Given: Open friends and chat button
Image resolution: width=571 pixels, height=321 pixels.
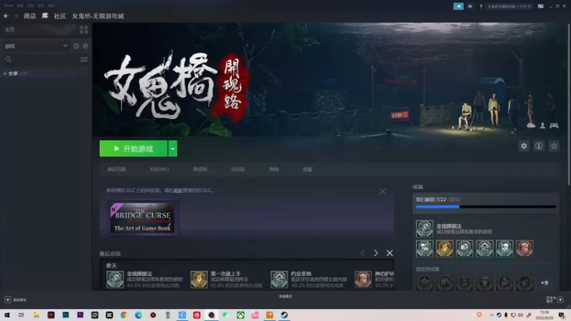Looking at the screenshot, I should click(x=555, y=300).
